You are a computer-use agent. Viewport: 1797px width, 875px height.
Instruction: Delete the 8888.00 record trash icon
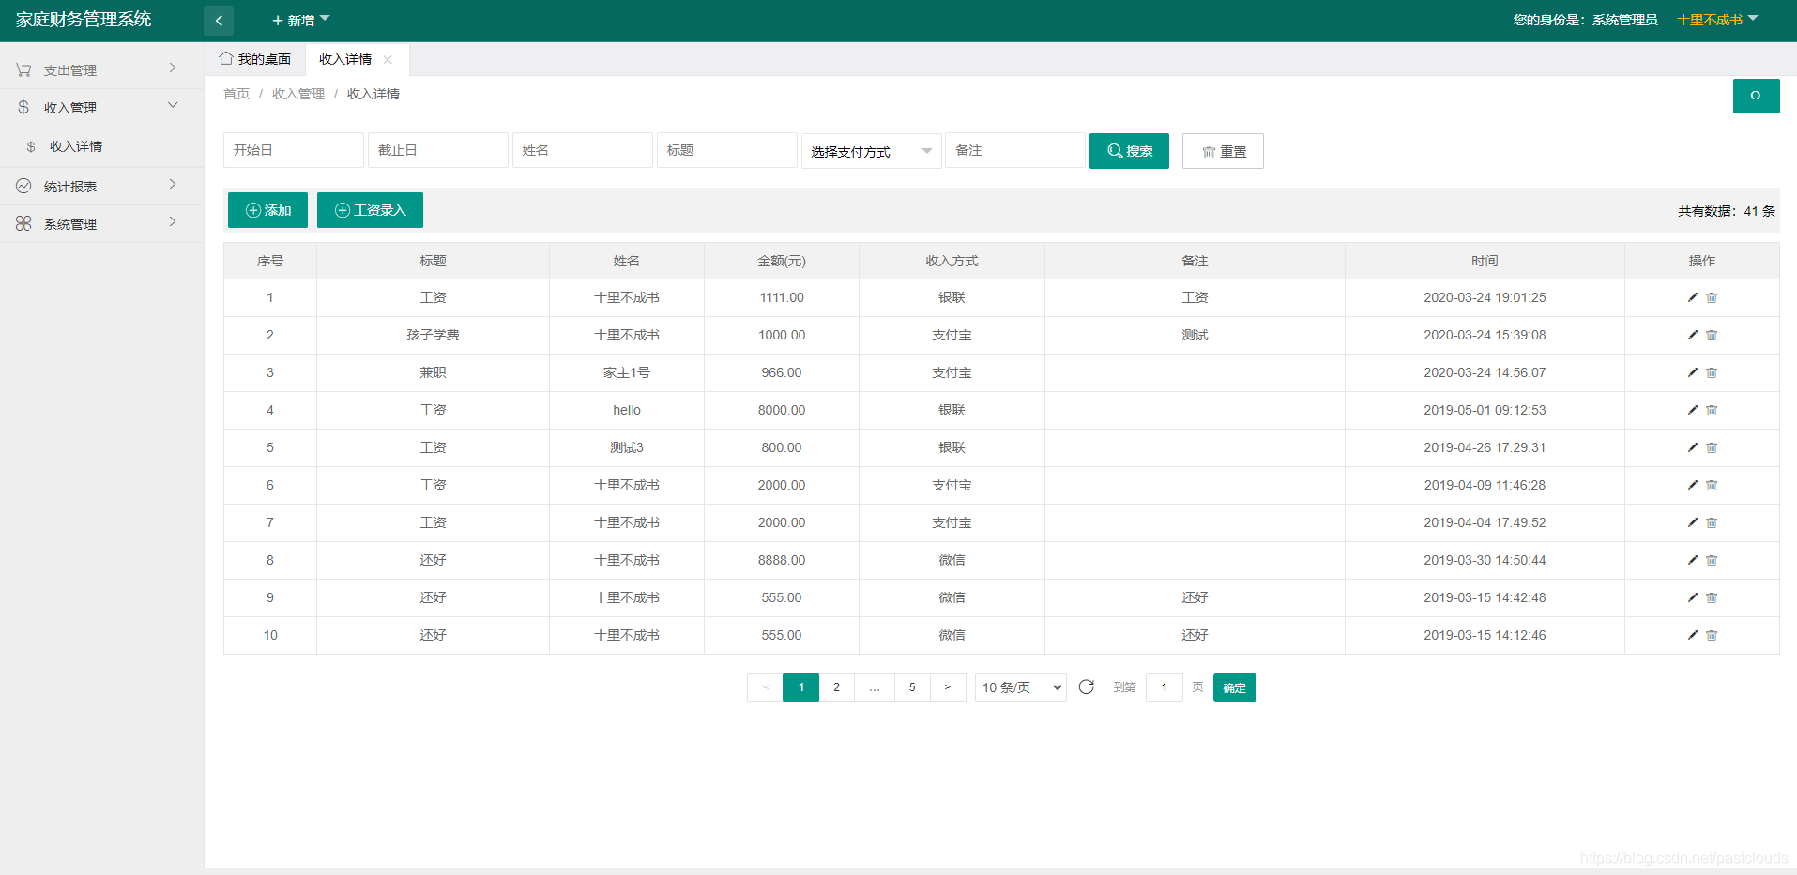(1712, 560)
